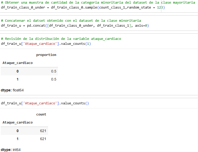The height and width of the screenshot is (152, 198).
Task: Click the 'count' column header
Action: tap(41, 114)
